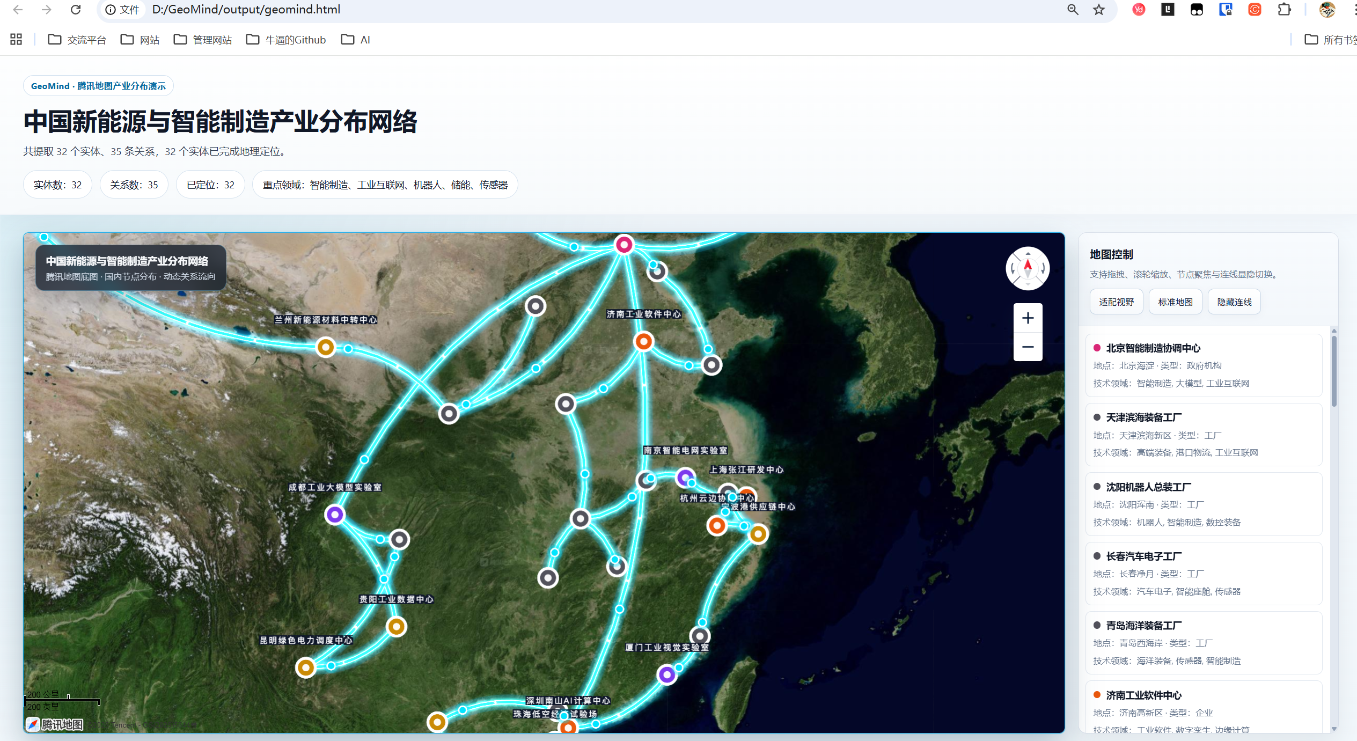This screenshot has height=741, width=1357.
Task: Select the purple marker under 成都工业大模型实验室
Action: pyautogui.click(x=335, y=515)
